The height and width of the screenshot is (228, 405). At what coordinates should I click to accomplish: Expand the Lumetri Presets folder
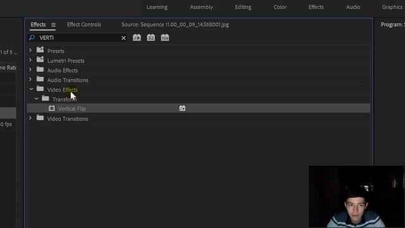30,60
